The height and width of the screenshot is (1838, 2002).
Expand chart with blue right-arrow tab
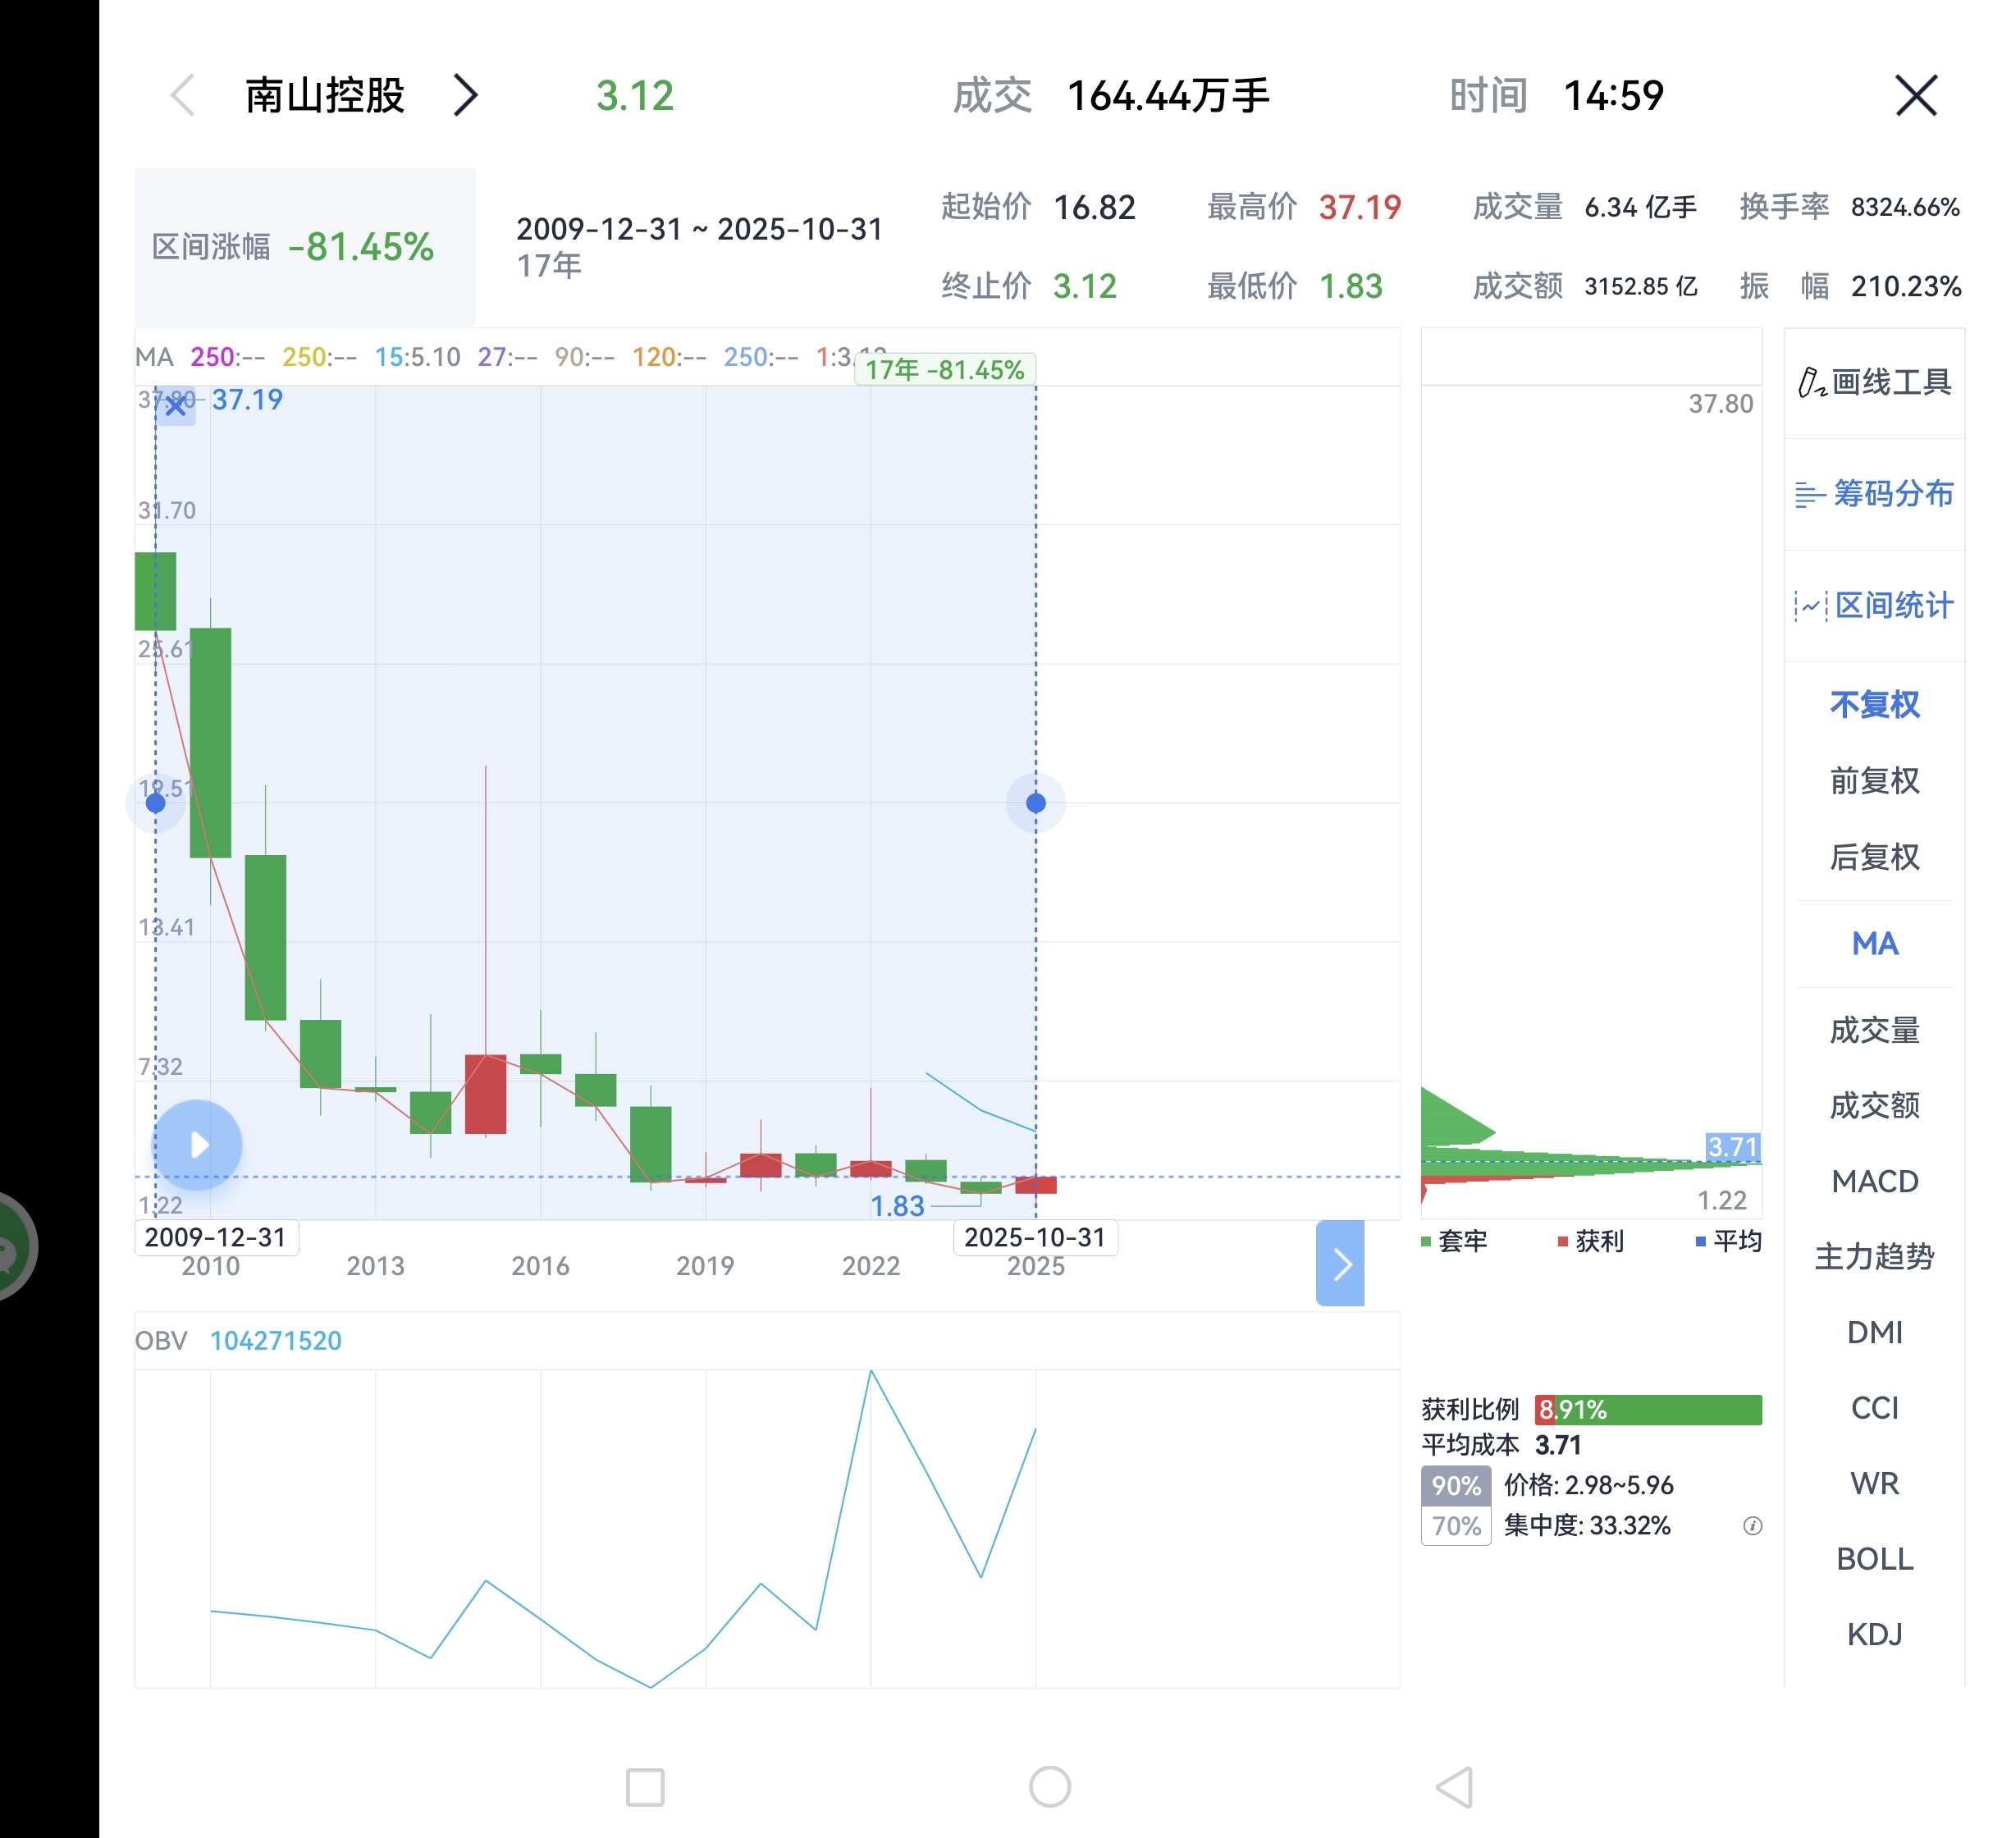coord(1340,1263)
